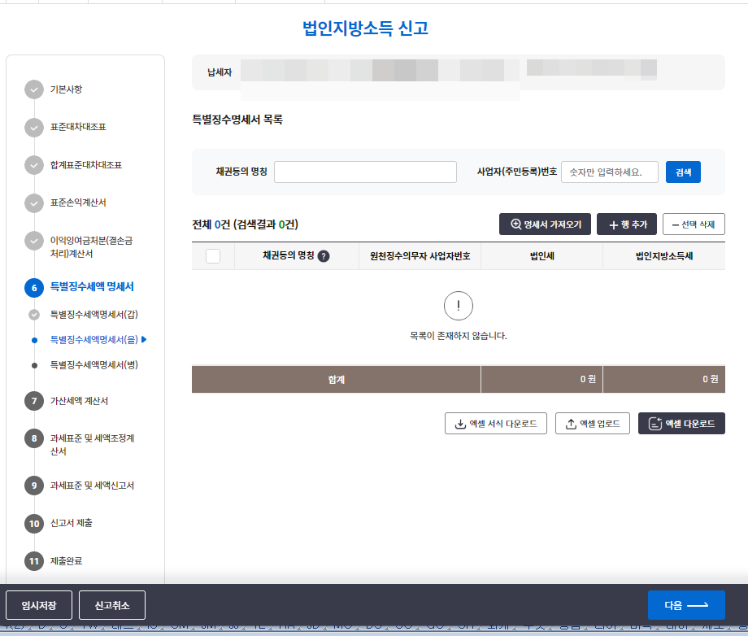Click the 엑셀 업로드 upload icon
This screenshot has height=636, width=748.
[x=569, y=423]
